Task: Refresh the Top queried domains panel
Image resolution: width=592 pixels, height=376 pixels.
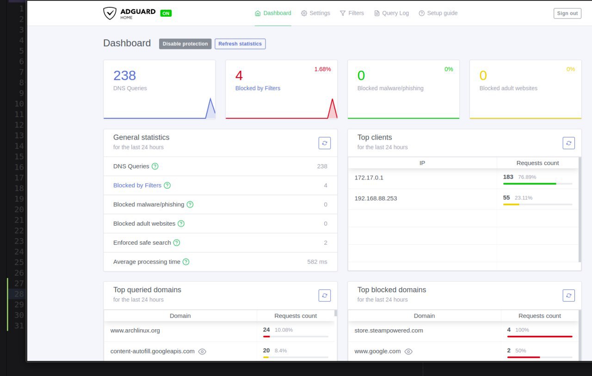Action: tap(325, 296)
